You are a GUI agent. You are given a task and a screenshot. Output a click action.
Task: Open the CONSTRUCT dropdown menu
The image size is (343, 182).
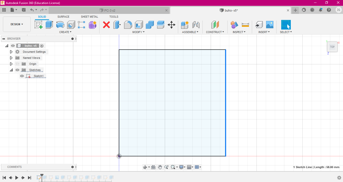tap(215, 32)
